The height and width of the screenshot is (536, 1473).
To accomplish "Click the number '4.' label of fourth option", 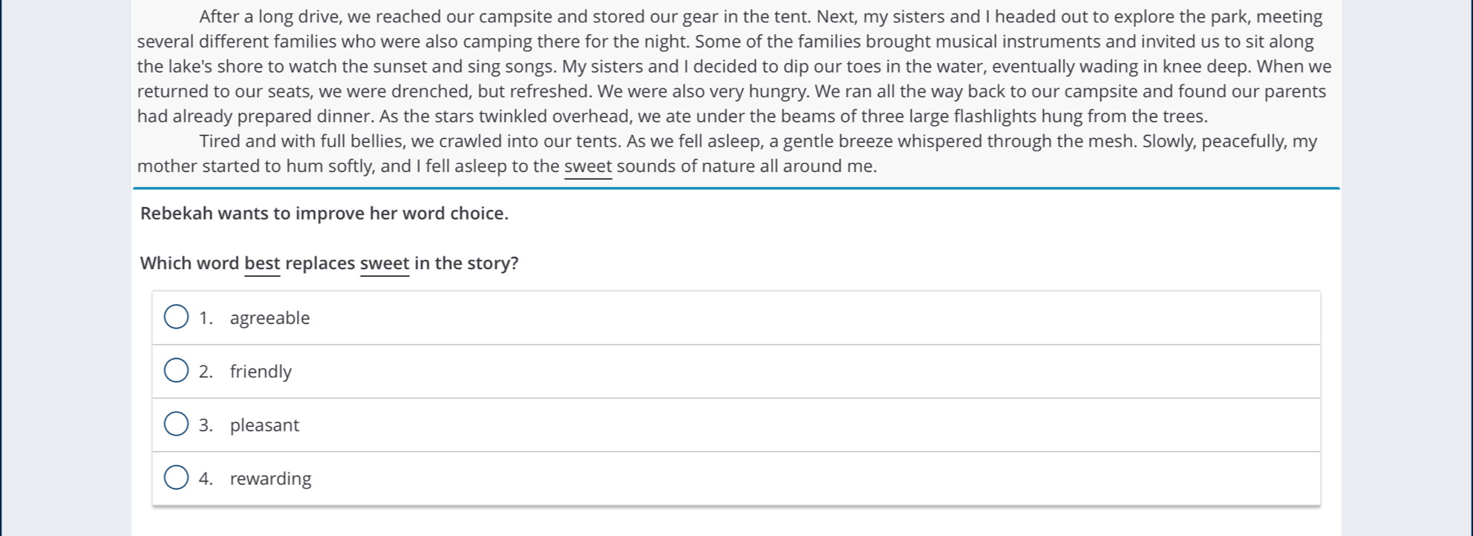I will click(206, 479).
